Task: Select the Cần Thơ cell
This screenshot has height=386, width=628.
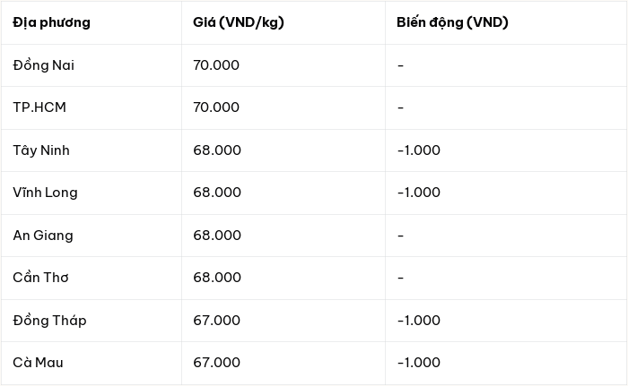Action: click(x=40, y=278)
